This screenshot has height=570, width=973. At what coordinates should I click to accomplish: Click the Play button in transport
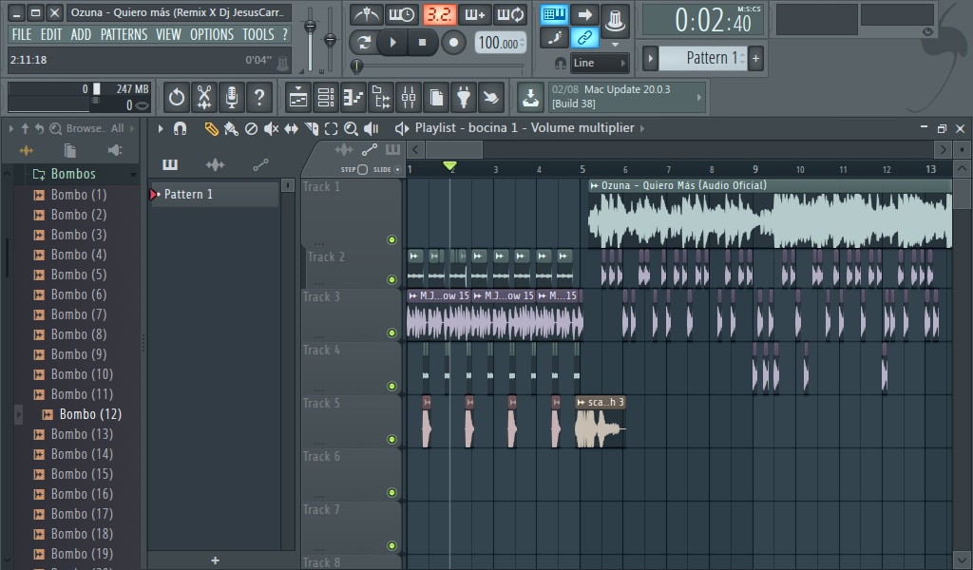point(391,43)
